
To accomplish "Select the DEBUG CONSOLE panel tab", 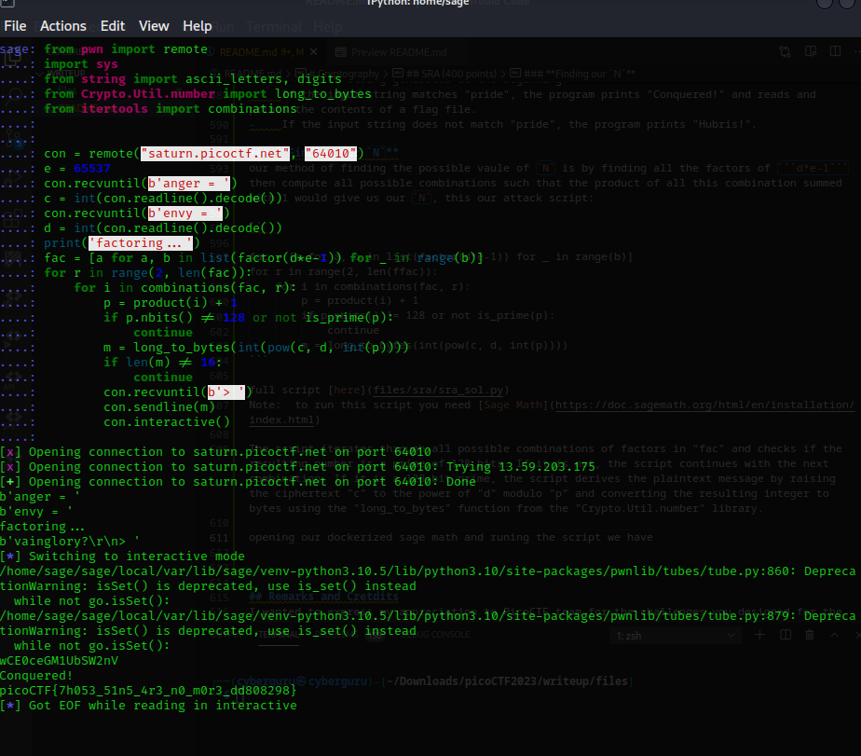I will [436, 635].
